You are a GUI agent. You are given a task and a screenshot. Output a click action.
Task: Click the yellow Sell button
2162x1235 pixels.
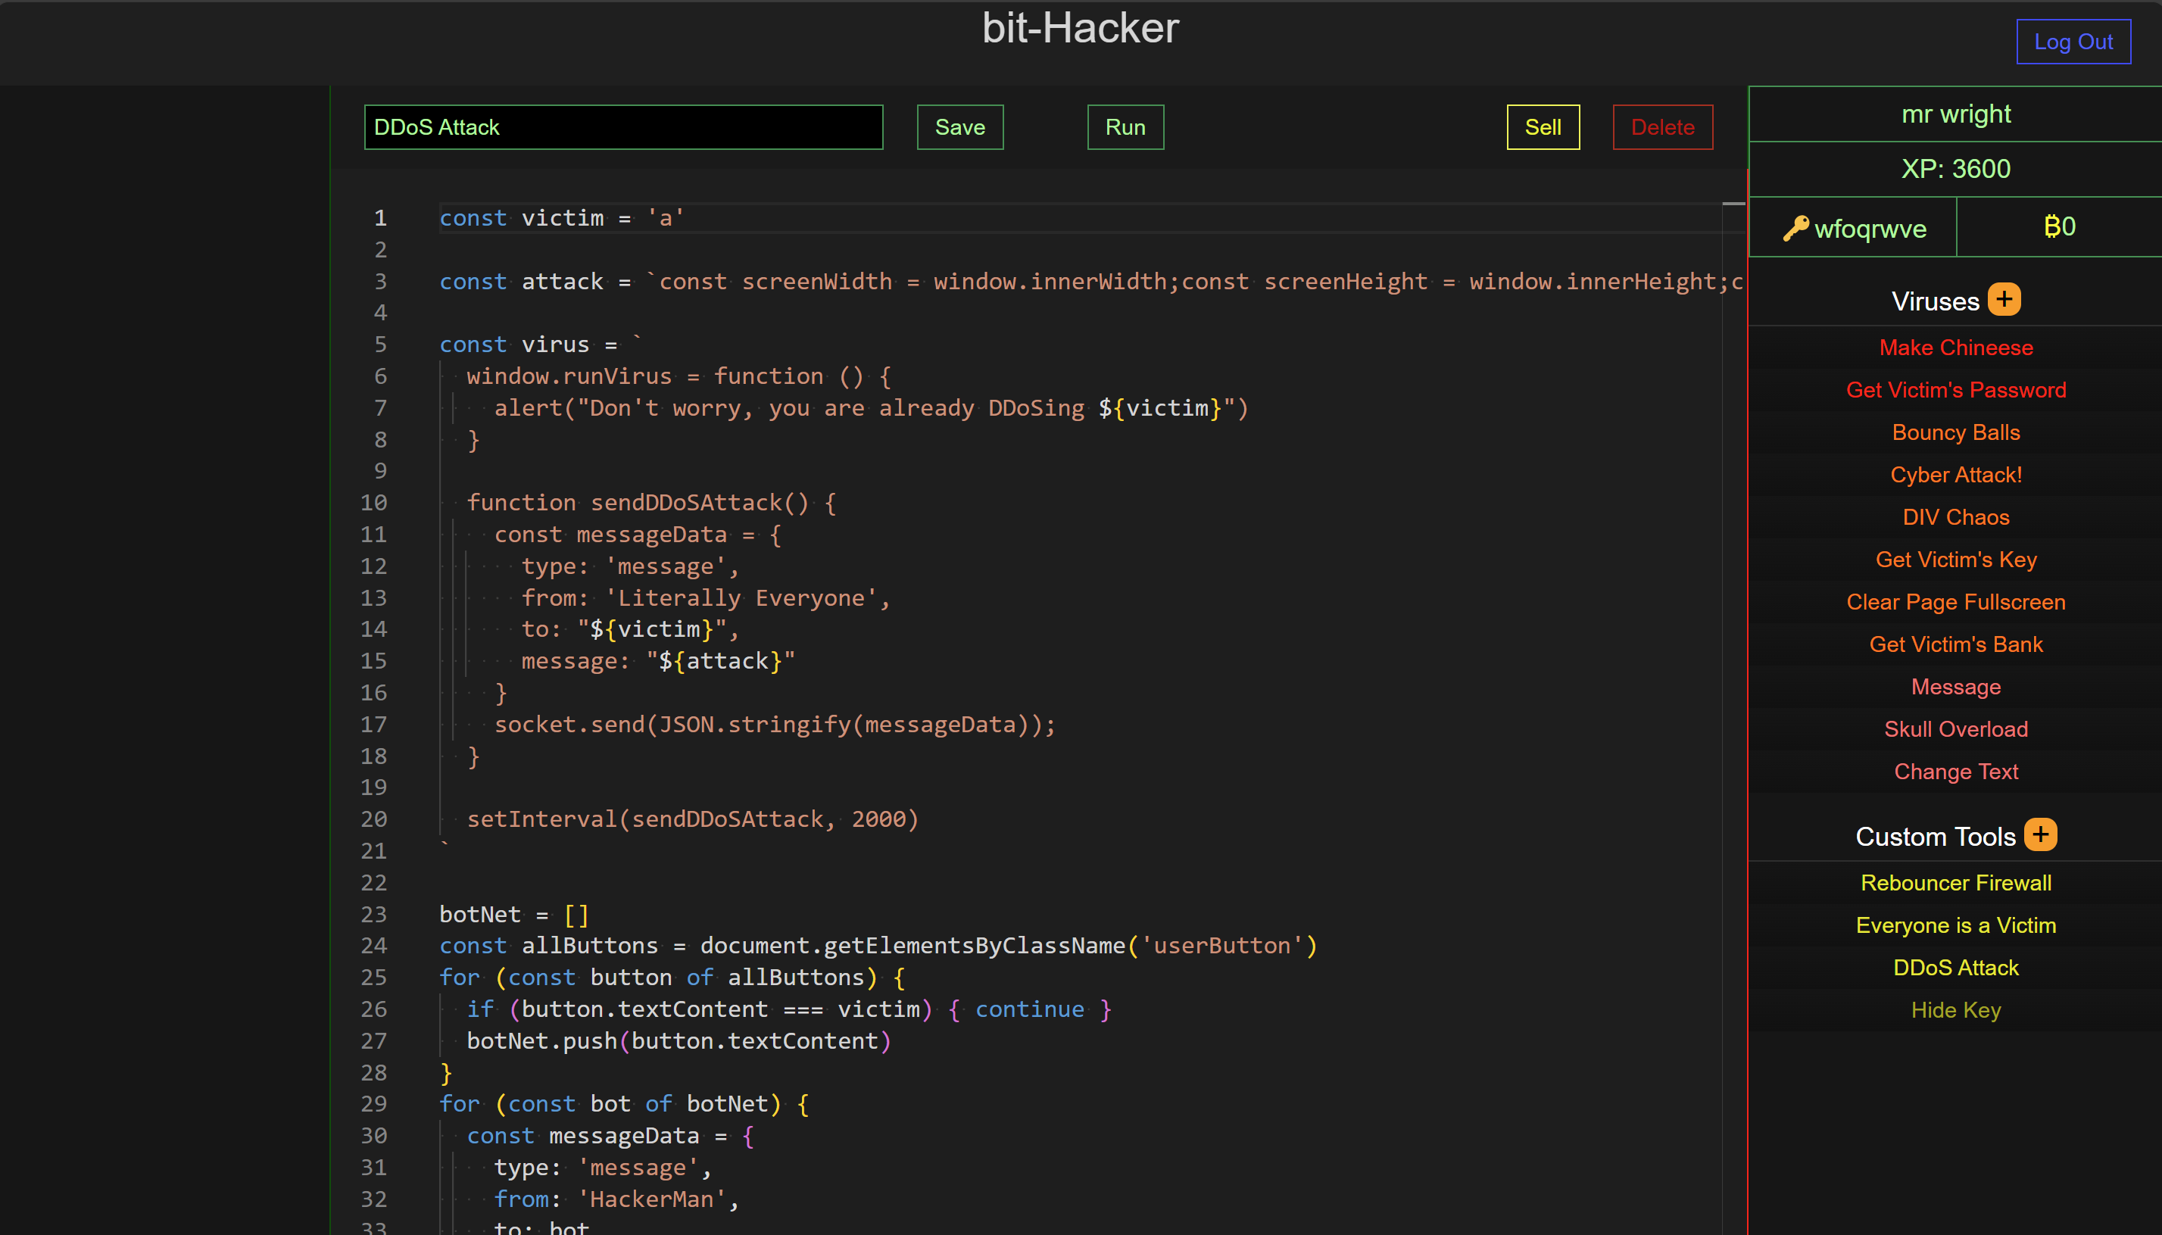click(1542, 127)
